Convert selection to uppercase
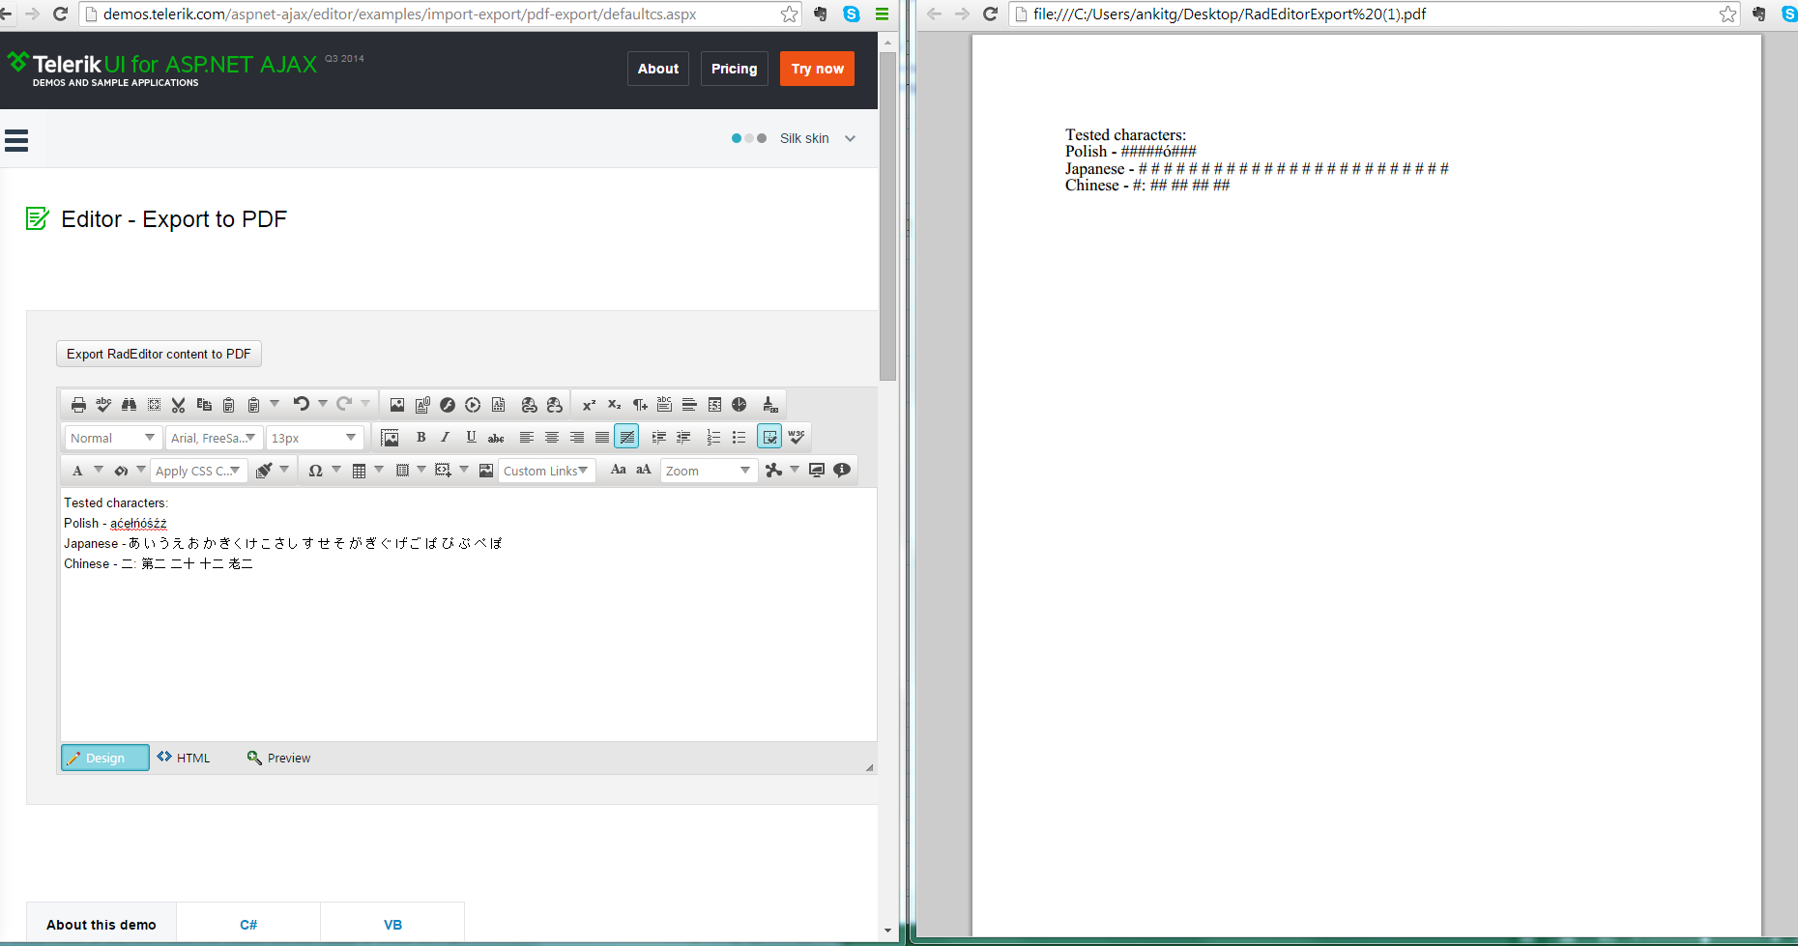The image size is (1798, 946). [644, 471]
